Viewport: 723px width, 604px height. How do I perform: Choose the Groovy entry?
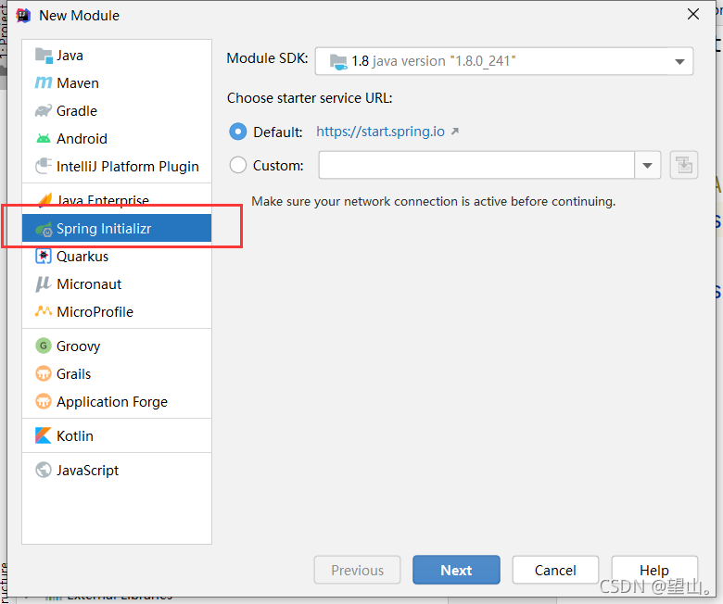pos(117,346)
